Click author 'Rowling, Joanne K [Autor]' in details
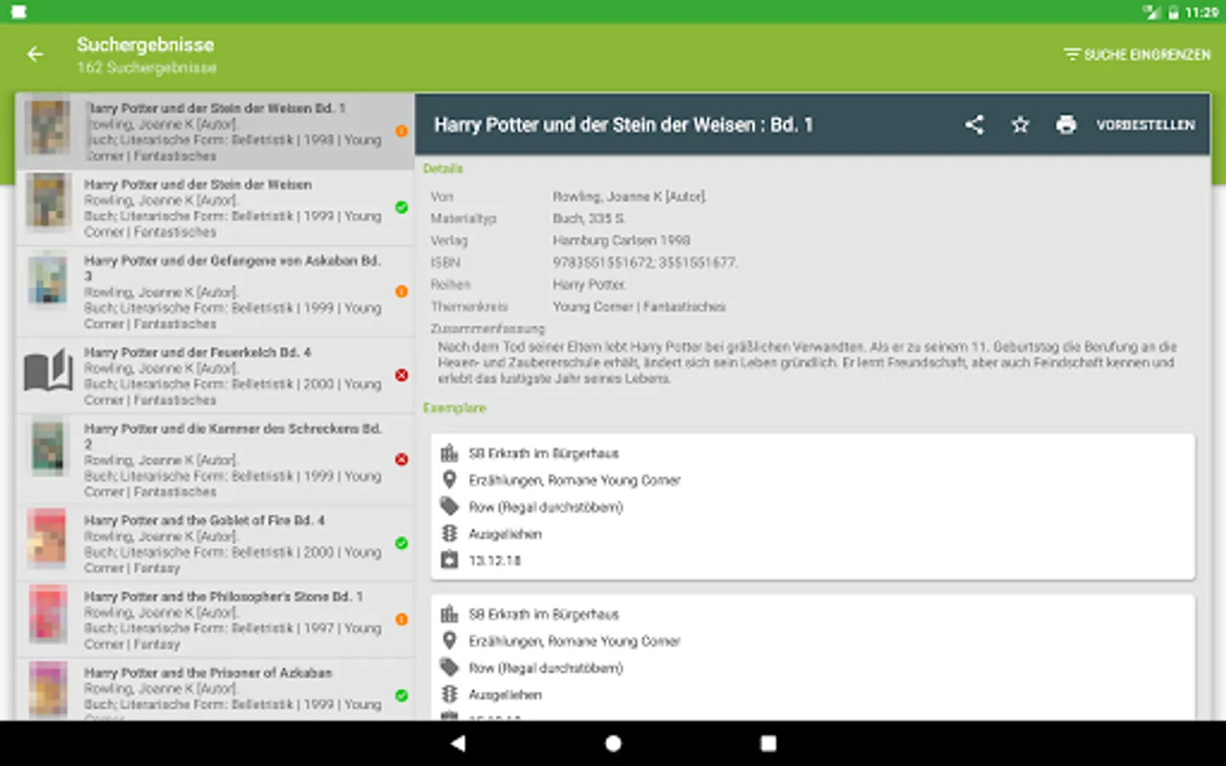Image resolution: width=1226 pixels, height=766 pixels. [629, 197]
